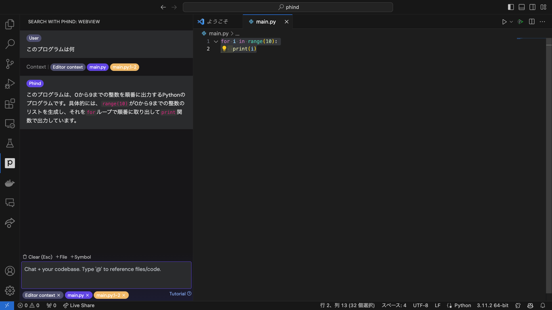The width and height of the screenshot is (552, 310).
Task: Click the GitHub Copilot status bar icon
Action: point(530,305)
